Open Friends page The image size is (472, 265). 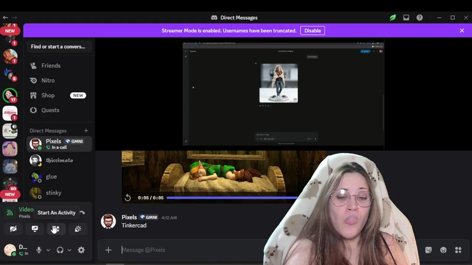[59, 66]
